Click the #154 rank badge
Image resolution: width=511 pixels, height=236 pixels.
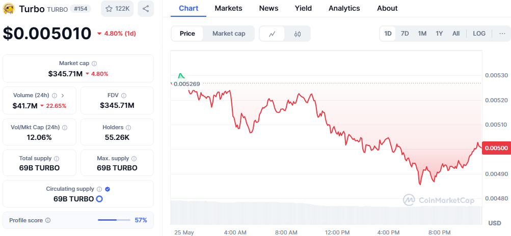coord(81,9)
